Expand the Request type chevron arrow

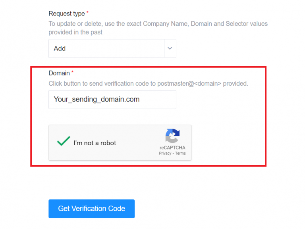[170, 48]
